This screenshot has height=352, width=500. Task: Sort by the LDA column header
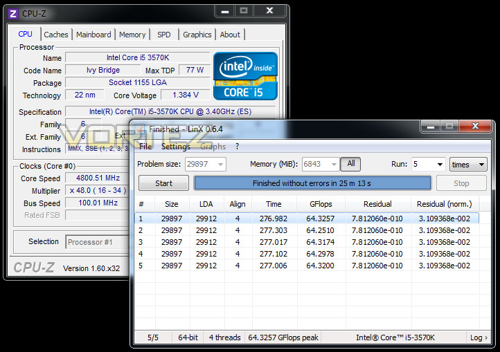coord(206,204)
